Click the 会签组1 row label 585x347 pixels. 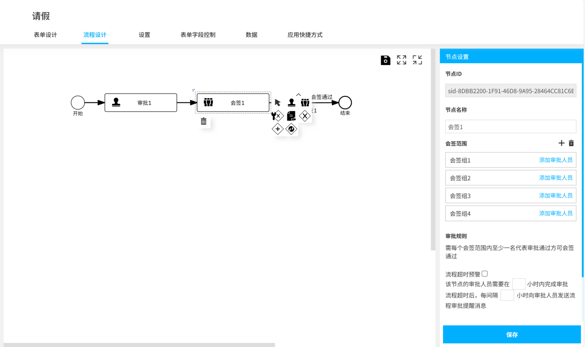(460, 160)
